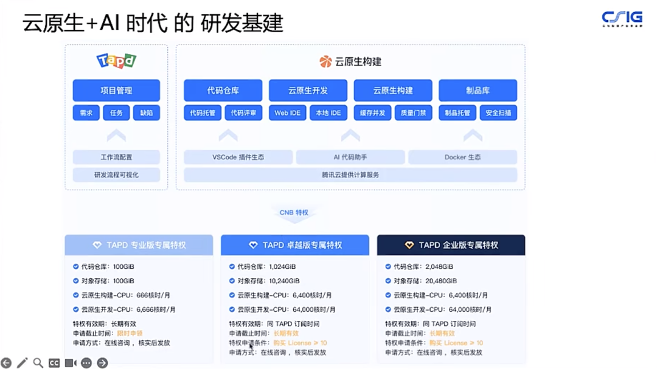The width and height of the screenshot is (657, 369).
Task: Click check icon beside 对象存储: 10,240GiB
Action: tap(232, 281)
